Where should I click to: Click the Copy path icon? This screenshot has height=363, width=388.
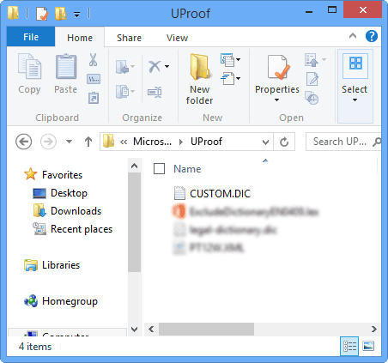point(94,79)
